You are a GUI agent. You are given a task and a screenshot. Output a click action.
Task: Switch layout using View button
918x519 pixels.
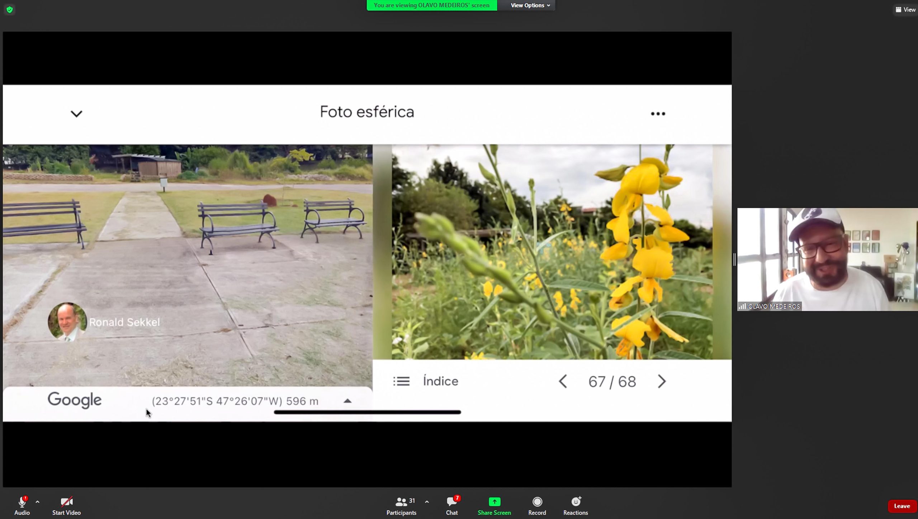pos(905,10)
